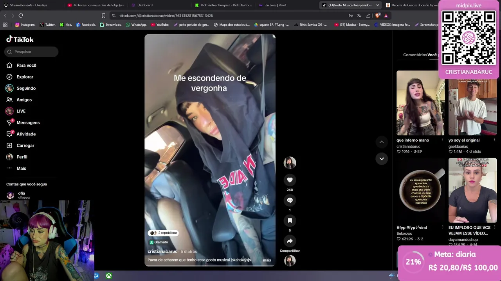Open cristianabaruc username on video
Image resolution: width=501 pixels, height=281 pixels.
tap(162, 251)
